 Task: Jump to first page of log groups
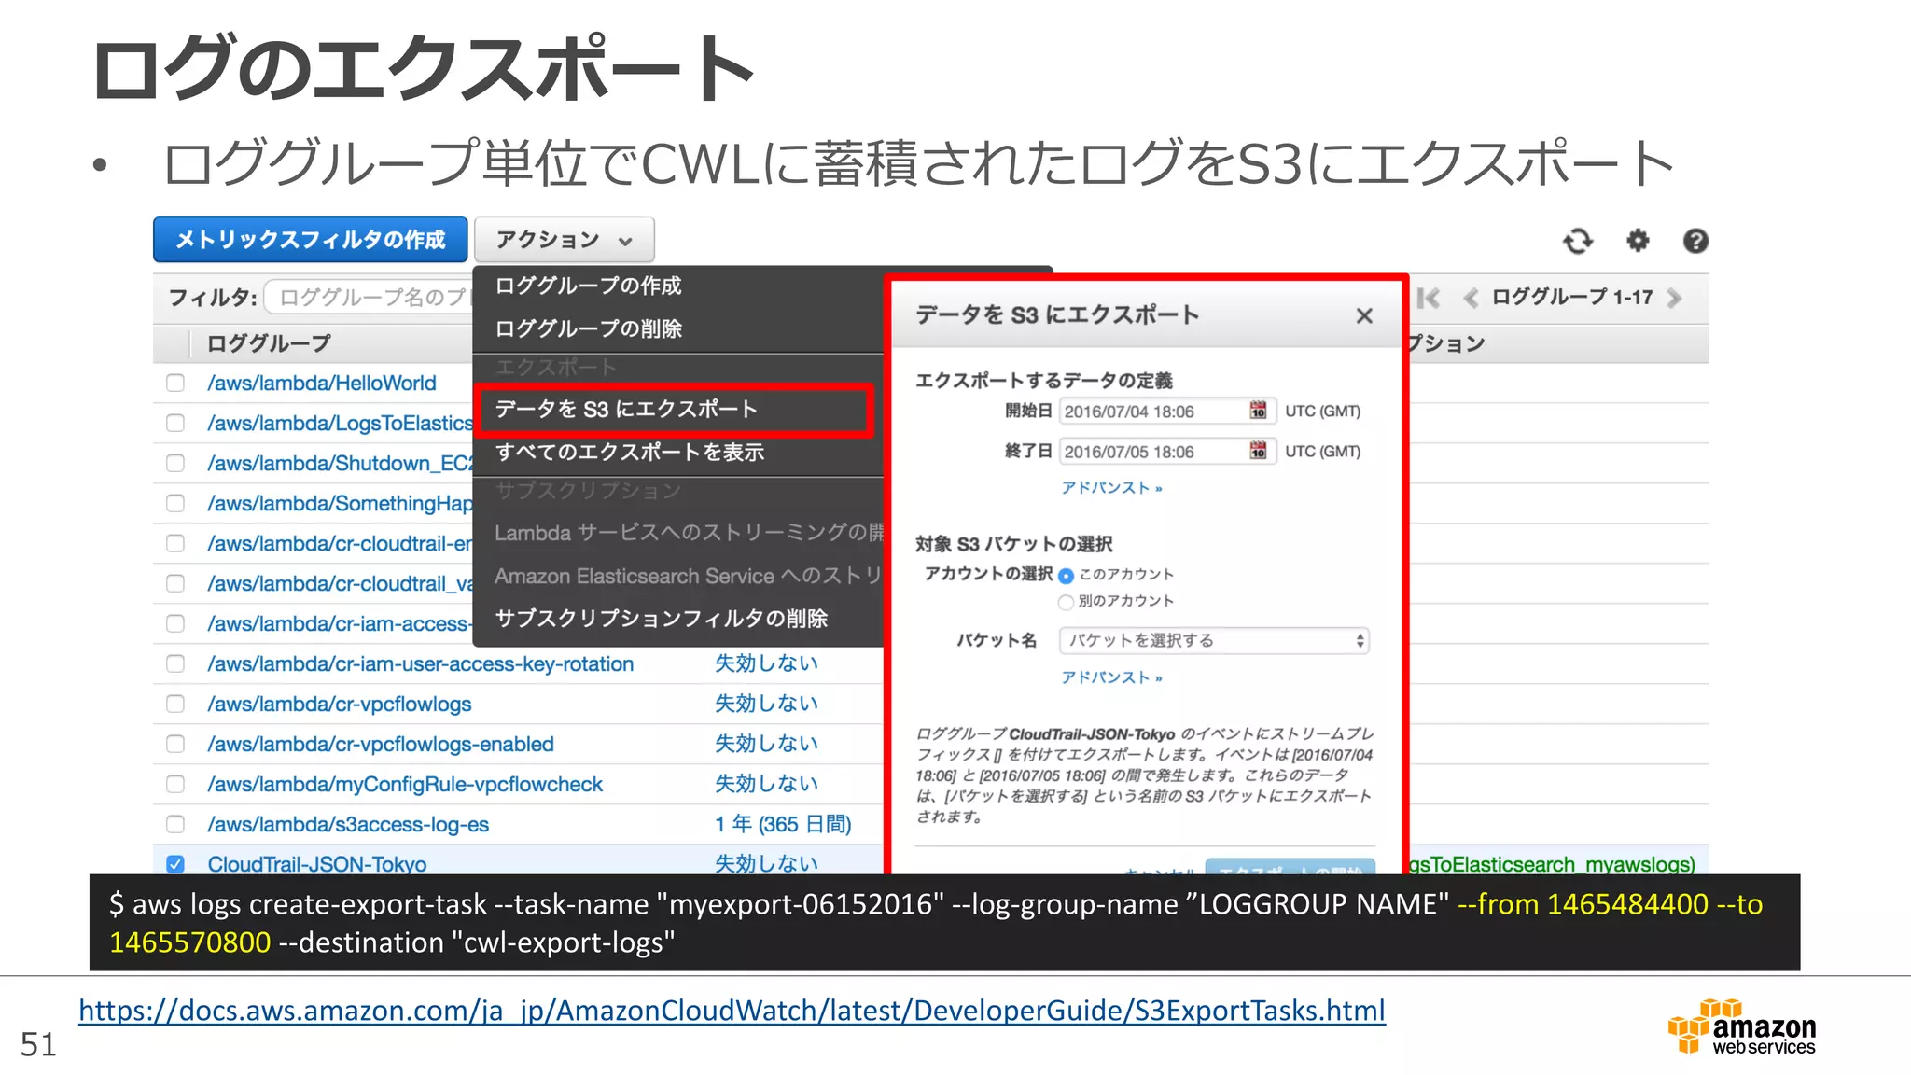[1428, 298]
